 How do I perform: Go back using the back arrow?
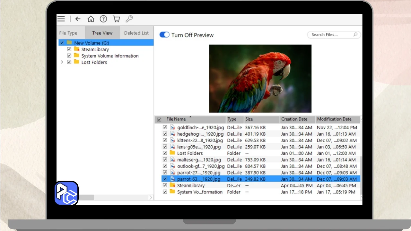[x=78, y=19]
